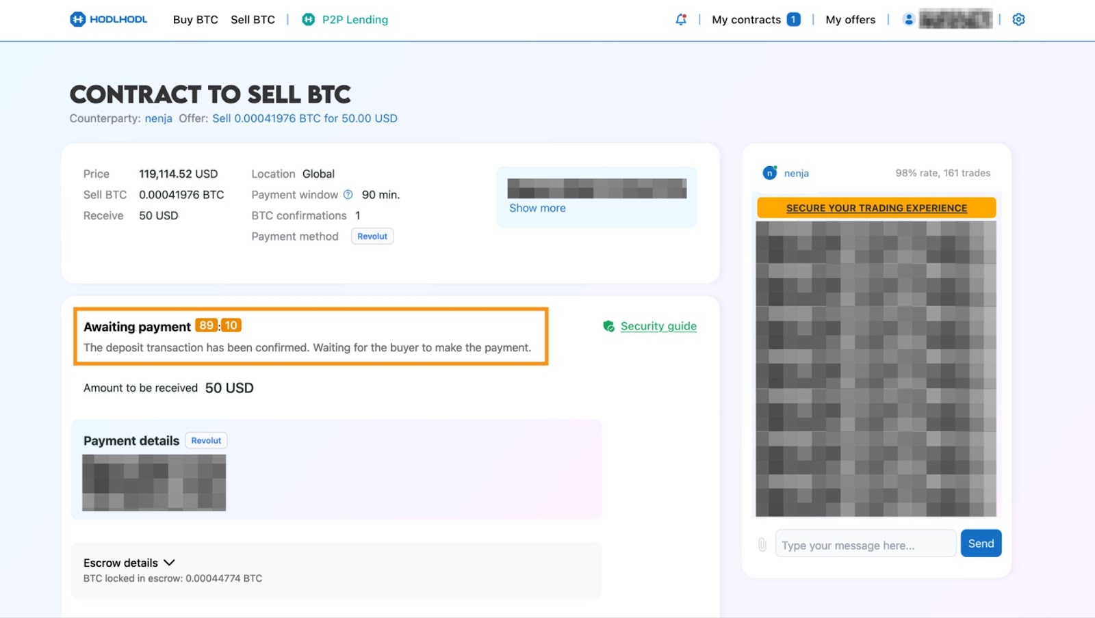Expand the Escrow details chevron
Image resolution: width=1095 pixels, height=618 pixels.
click(170, 563)
